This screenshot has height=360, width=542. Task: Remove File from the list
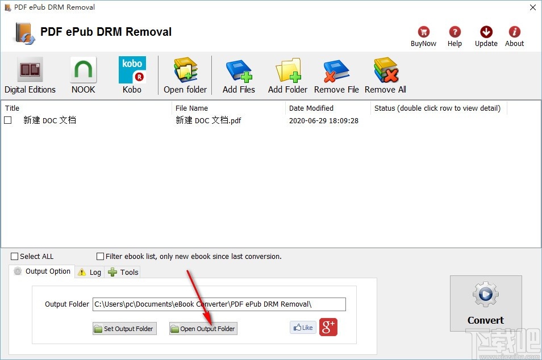click(336, 76)
